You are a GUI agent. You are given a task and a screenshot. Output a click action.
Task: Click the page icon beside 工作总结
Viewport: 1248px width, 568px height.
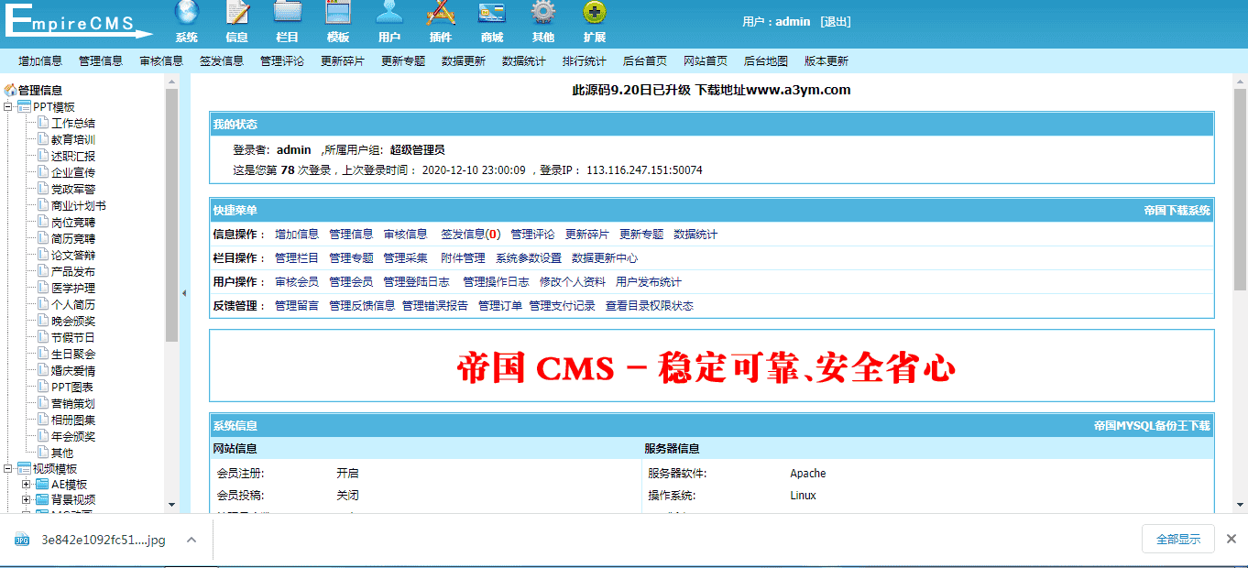coord(42,123)
